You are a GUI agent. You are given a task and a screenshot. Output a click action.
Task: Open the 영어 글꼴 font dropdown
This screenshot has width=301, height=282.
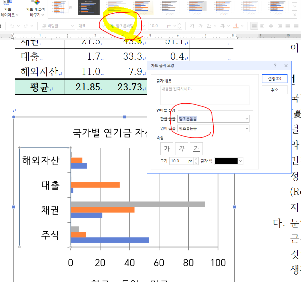(247, 128)
